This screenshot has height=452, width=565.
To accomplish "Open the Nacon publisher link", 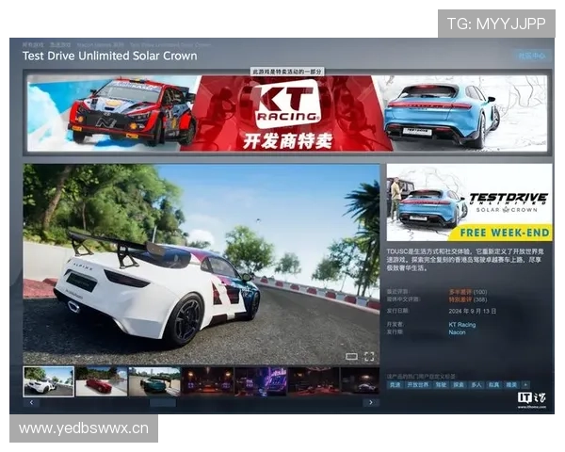I will coord(459,332).
